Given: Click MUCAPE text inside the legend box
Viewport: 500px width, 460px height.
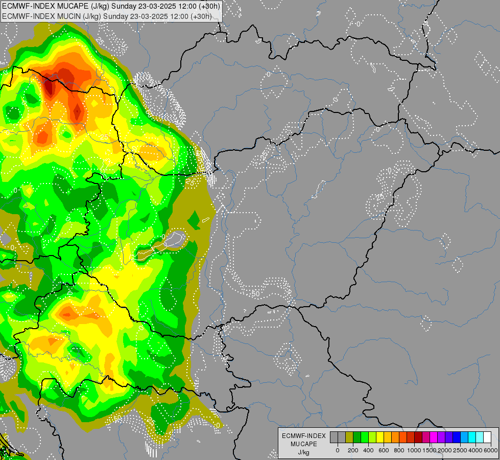Looking at the screenshot, I should pyautogui.click(x=304, y=444).
